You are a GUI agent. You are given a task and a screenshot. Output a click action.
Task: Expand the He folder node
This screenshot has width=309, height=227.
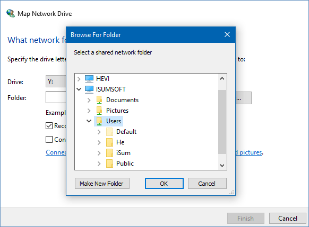99,142
